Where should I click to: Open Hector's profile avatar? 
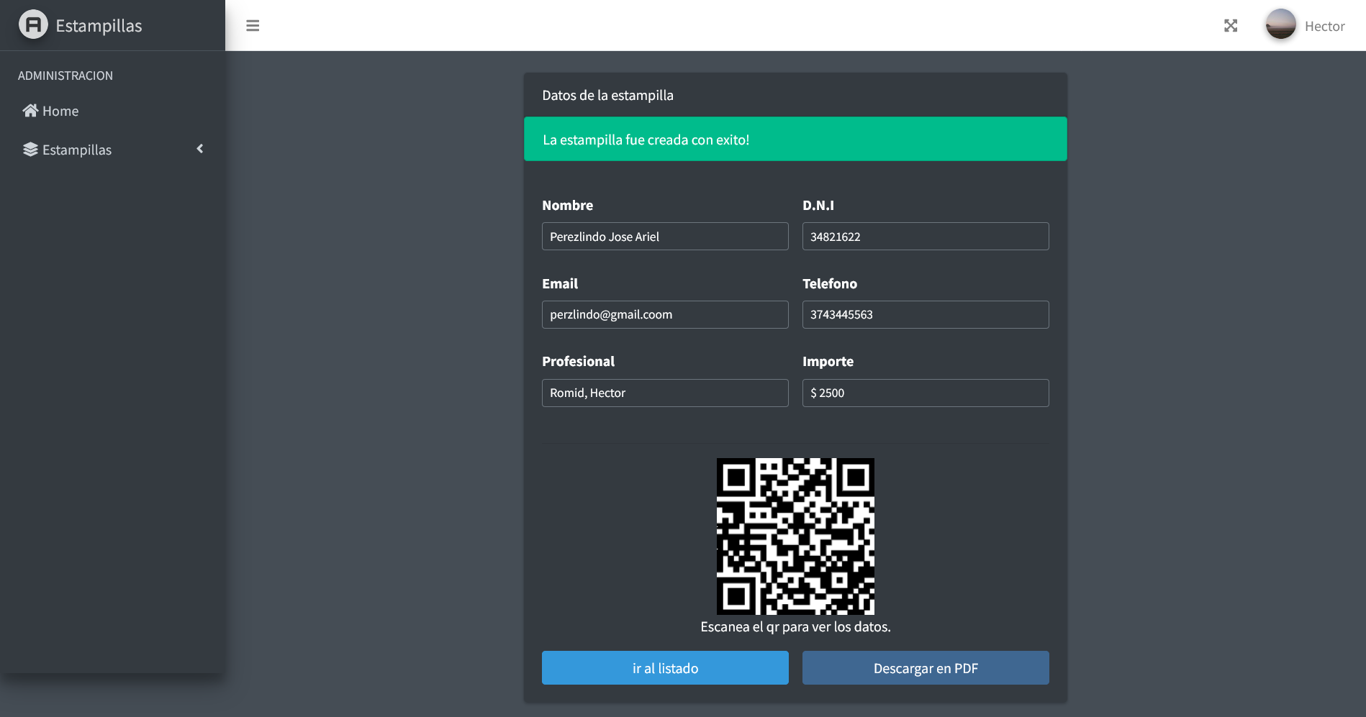pos(1281,24)
